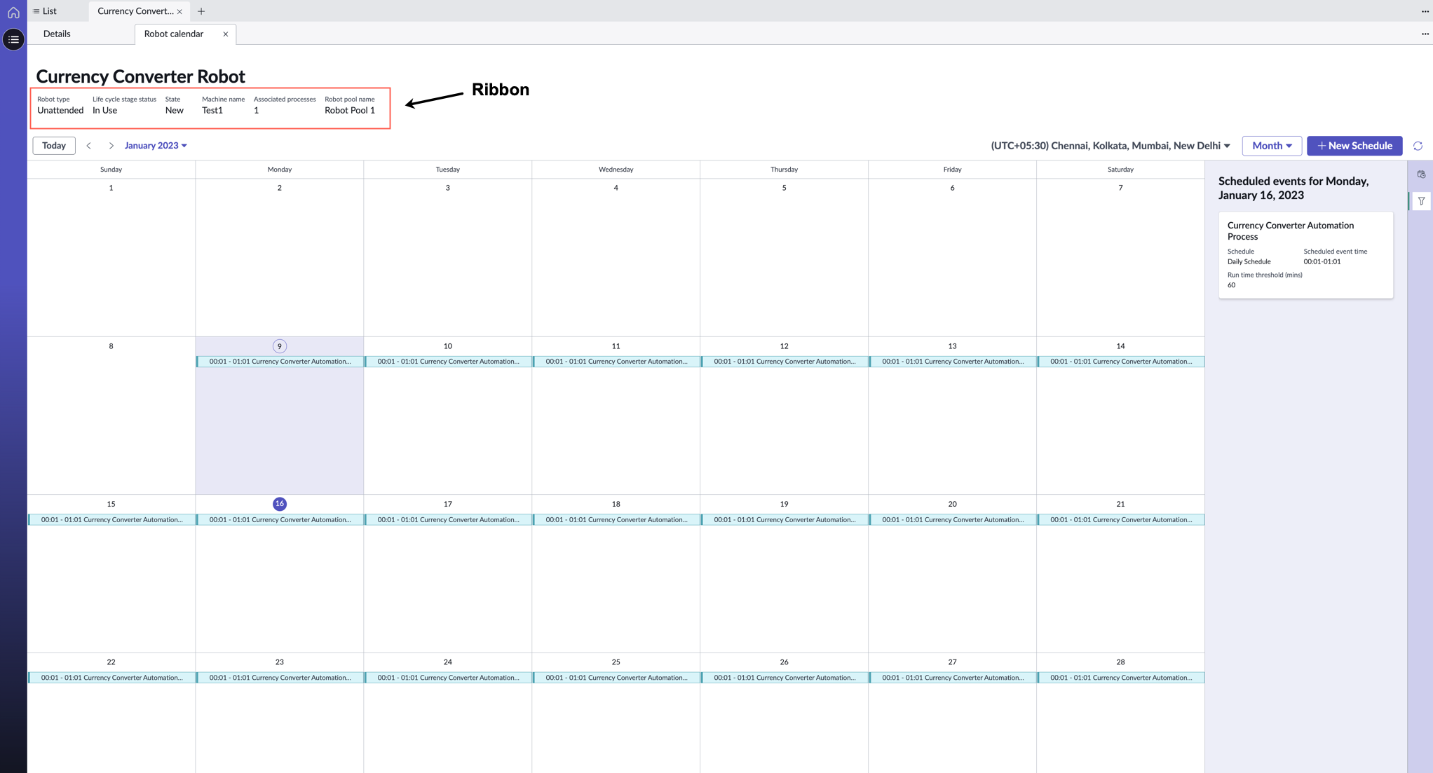The width and height of the screenshot is (1433, 773).
Task: Click the Today button
Action: pyautogui.click(x=54, y=146)
